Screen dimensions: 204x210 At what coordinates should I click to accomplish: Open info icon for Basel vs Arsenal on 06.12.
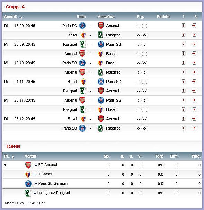(183, 119)
